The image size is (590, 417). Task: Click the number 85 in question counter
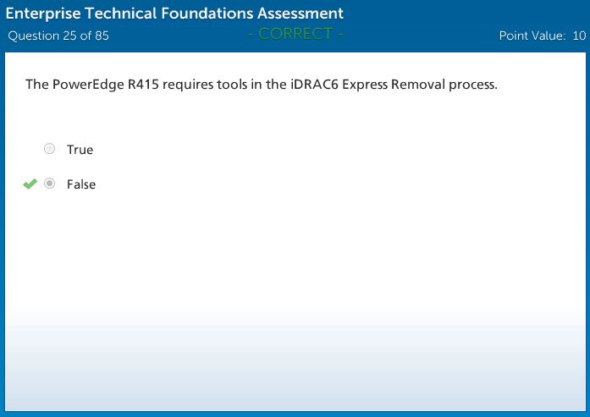pos(101,36)
